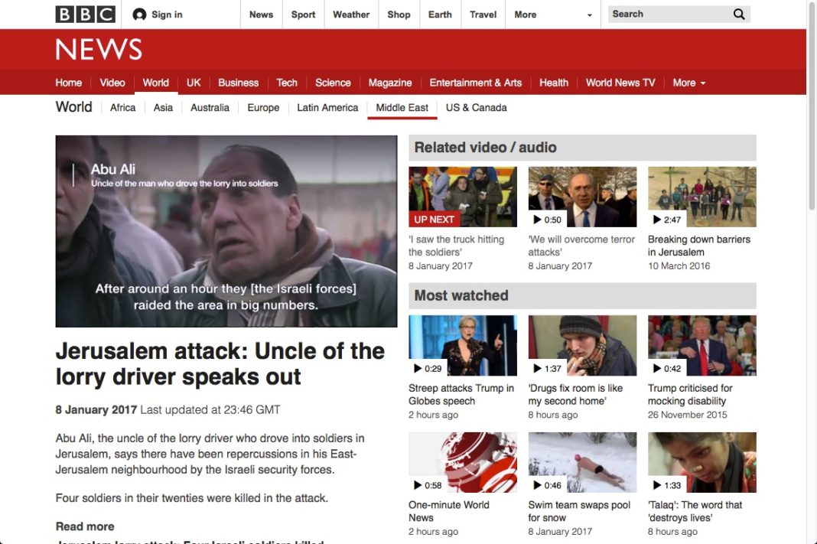This screenshot has height=544, width=817.
Task: Play the 0:29 Streep attacks Trump video
Action: (463, 346)
